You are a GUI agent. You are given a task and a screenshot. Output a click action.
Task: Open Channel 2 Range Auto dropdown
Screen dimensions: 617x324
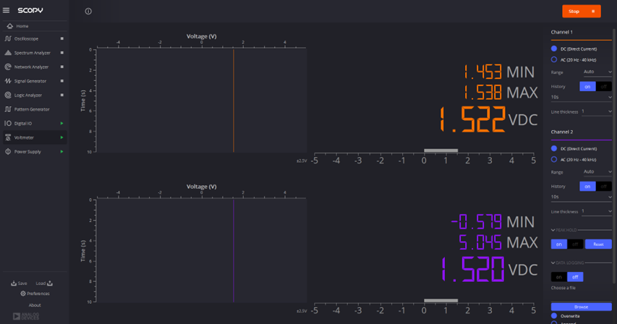[597, 172]
